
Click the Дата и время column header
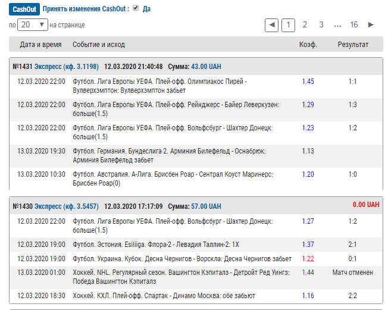pos(40,45)
